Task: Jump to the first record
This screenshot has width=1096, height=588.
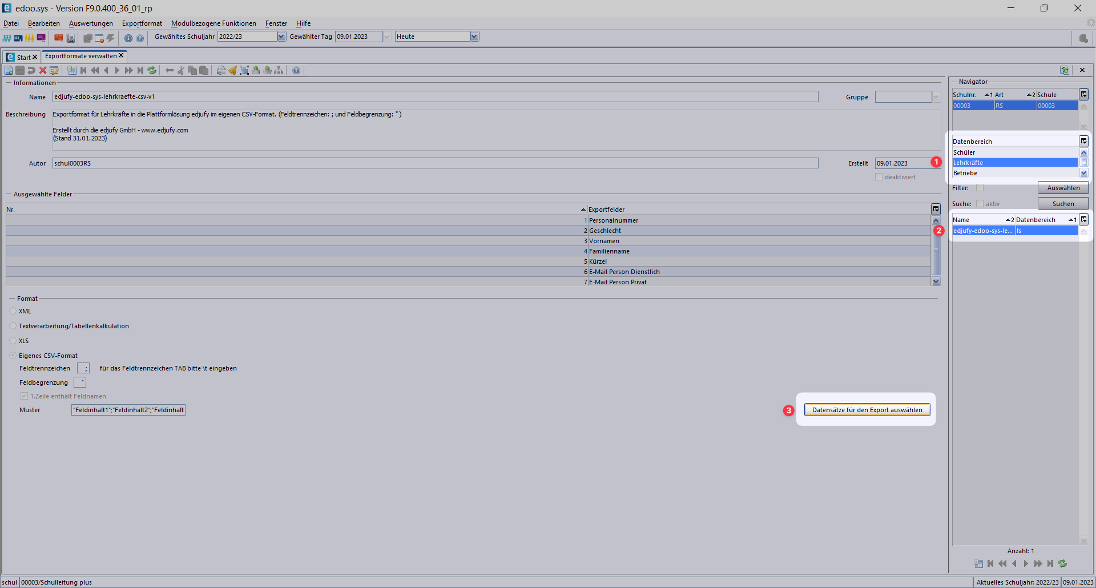Action: [83, 70]
